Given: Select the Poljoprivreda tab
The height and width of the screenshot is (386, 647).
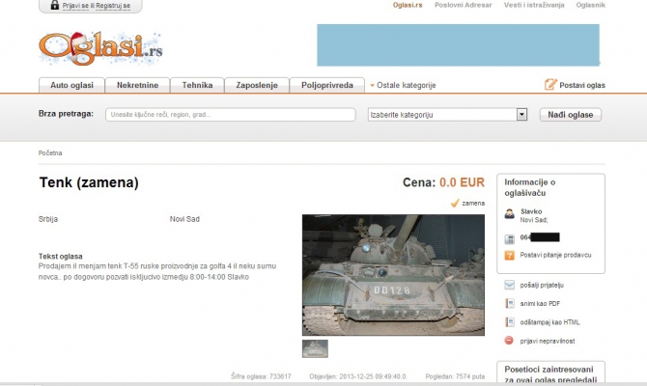Looking at the screenshot, I should click(326, 85).
